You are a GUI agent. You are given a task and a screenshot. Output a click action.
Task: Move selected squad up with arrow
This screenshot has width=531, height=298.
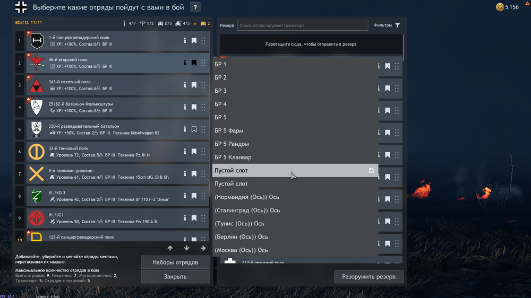pos(170,248)
